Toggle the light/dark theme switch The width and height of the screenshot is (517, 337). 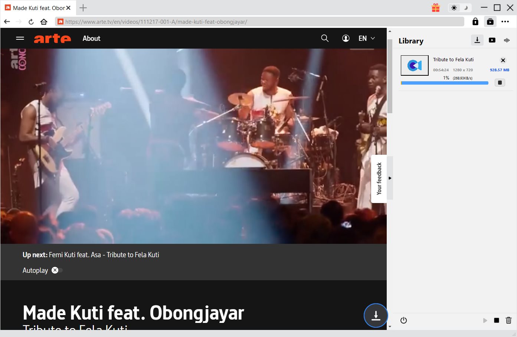click(459, 8)
